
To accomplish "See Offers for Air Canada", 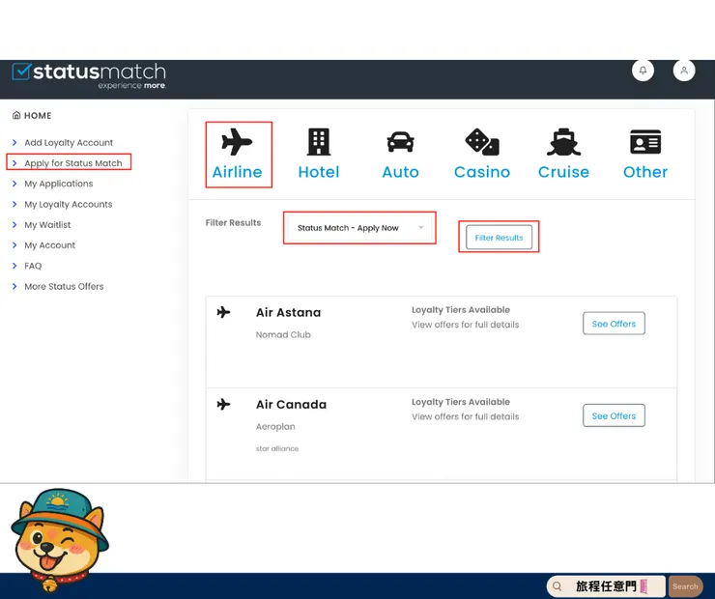I will (614, 415).
